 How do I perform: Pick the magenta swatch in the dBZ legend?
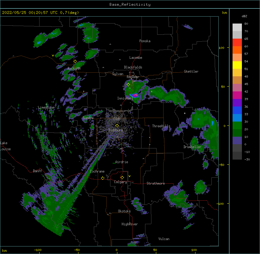[237, 95]
